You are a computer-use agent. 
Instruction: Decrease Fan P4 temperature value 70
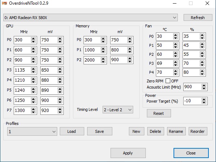tap(176, 74)
